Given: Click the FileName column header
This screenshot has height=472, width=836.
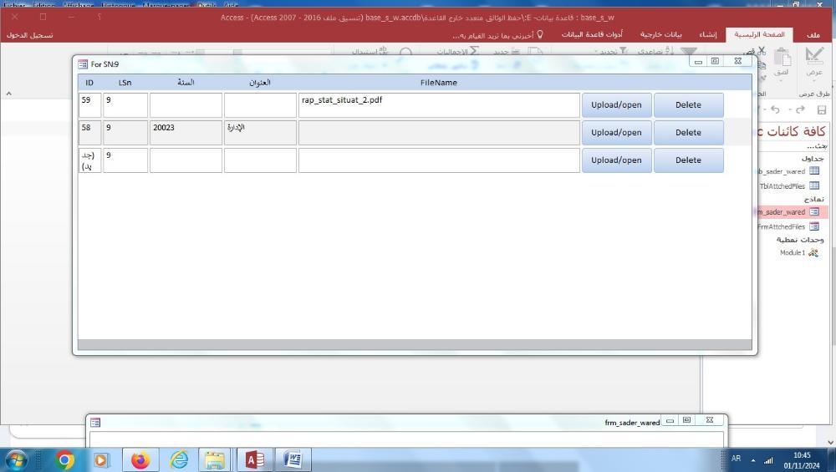Looking at the screenshot, I should point(438,83).
